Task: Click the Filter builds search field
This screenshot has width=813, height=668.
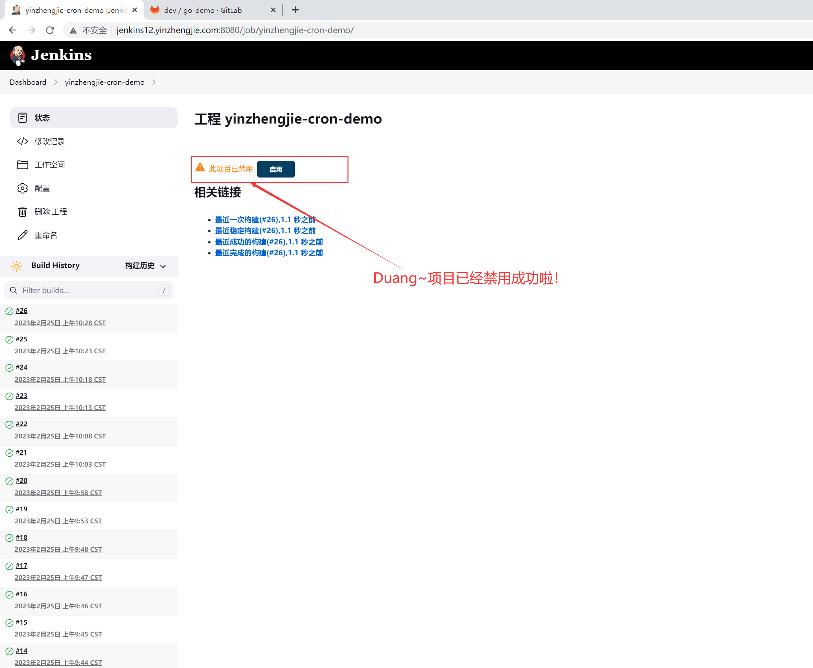Action: [89, 290]
